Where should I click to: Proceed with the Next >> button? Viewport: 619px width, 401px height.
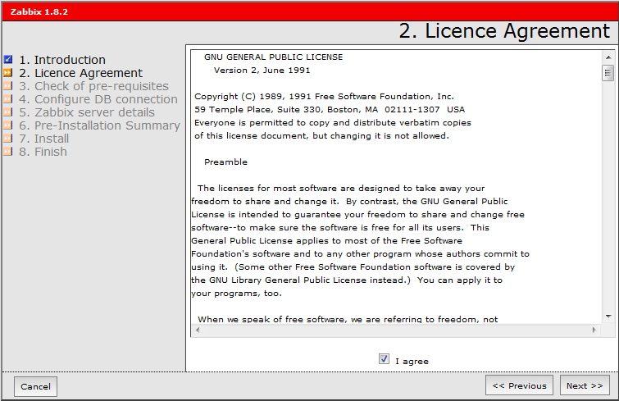click(585, 385)
